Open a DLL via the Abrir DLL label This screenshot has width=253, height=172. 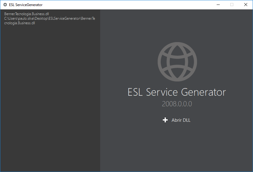[181, 120]
